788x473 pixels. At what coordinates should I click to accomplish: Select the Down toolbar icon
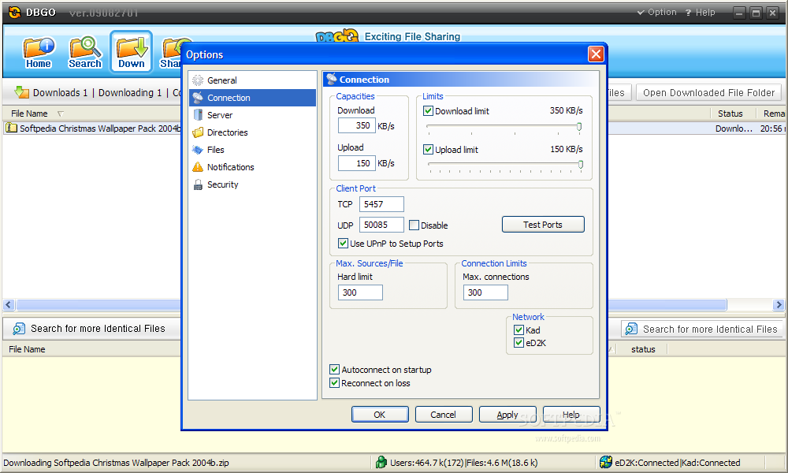coord(131,52)
